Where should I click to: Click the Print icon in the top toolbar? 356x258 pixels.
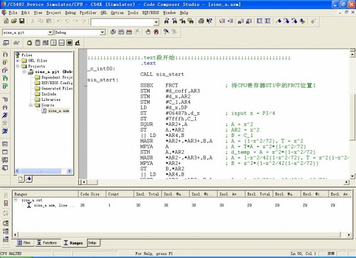(201, 21)
